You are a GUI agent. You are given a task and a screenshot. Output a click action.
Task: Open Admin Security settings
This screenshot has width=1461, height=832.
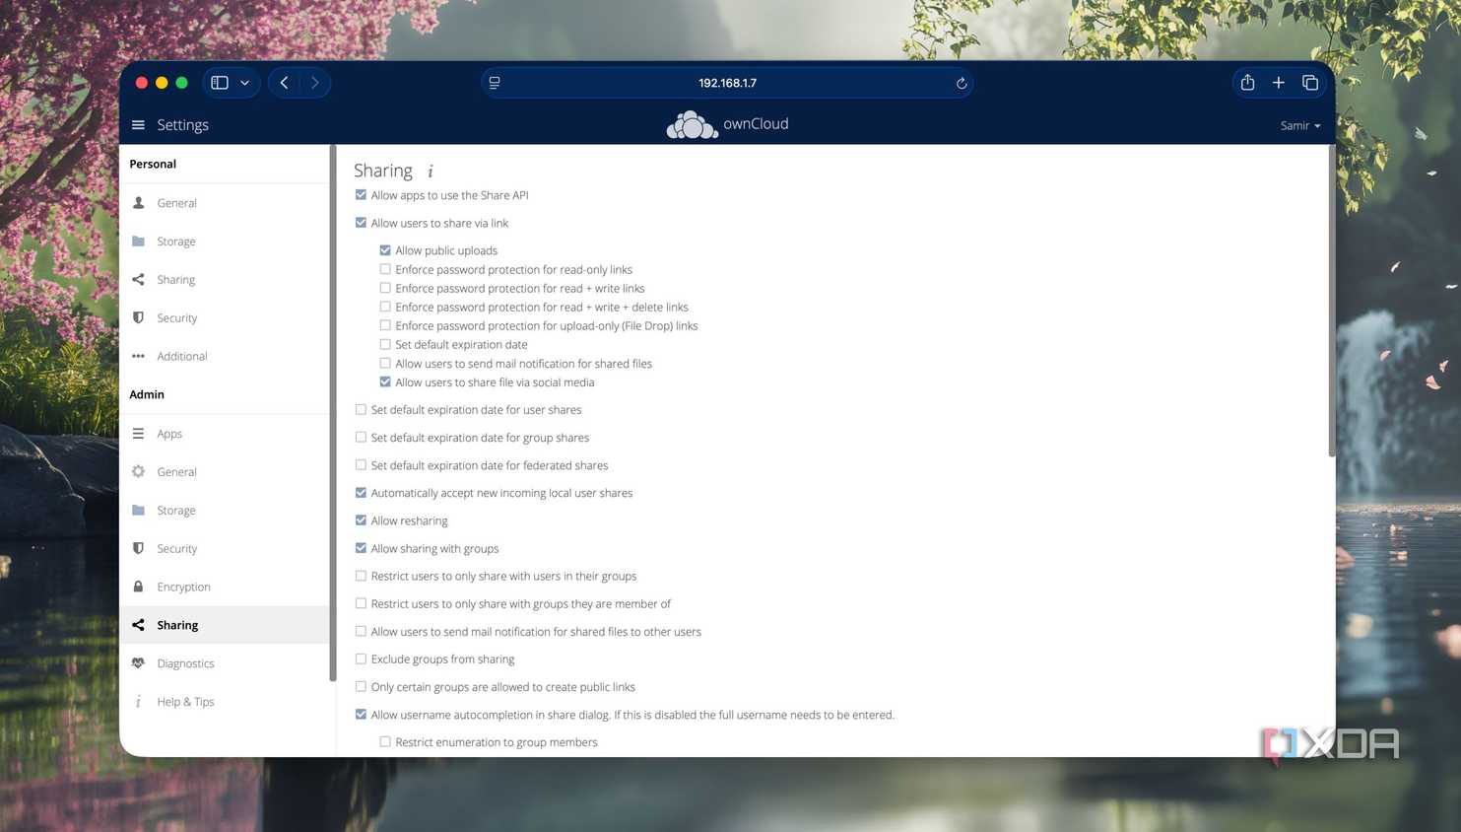[224, 549]
